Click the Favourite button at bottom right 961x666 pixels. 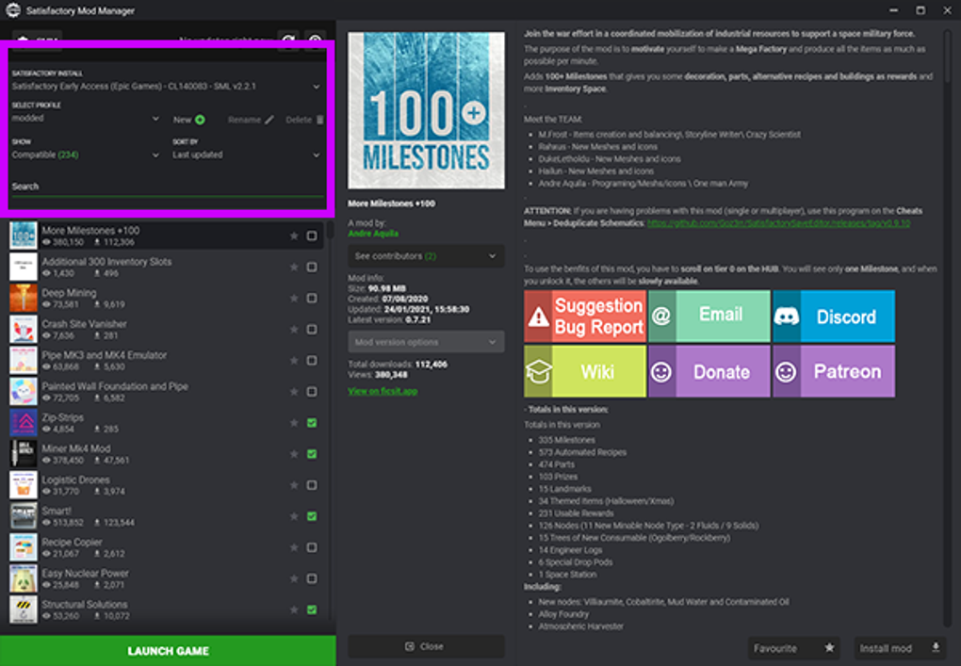[795, 647]
